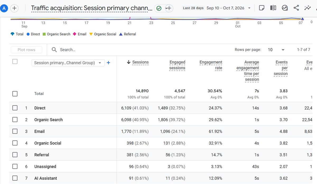This screenshot has width=317, height=184.
Task: Sort by Engagement rate column
Action: 211,65
